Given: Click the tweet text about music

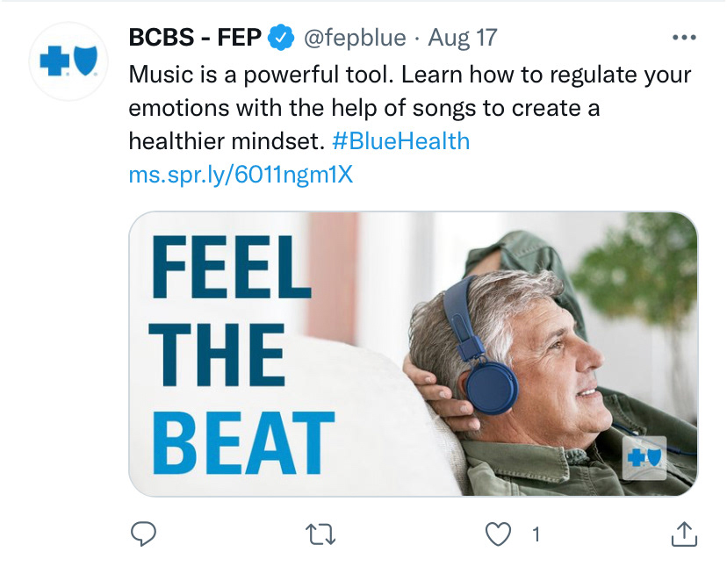Looking at the screenshot, I should [x=410, y=108].
